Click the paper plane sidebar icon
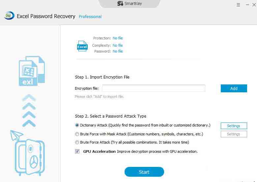257x182 pixels. pos(16,135)
